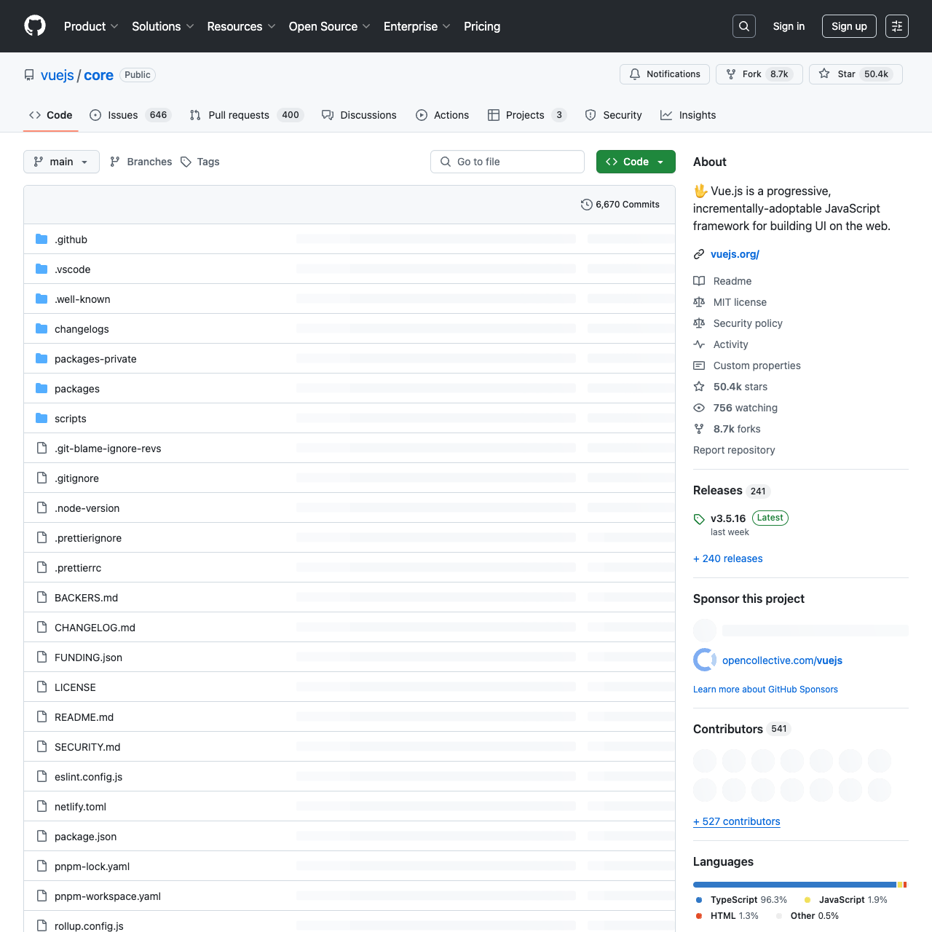
Task: Click the Open Collective logo icon
Action: point(705,660)
